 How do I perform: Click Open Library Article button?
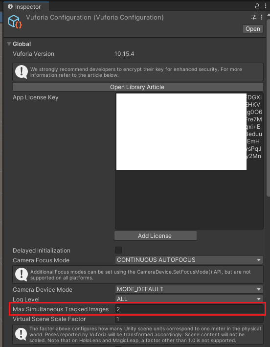[x=138, y=87]
